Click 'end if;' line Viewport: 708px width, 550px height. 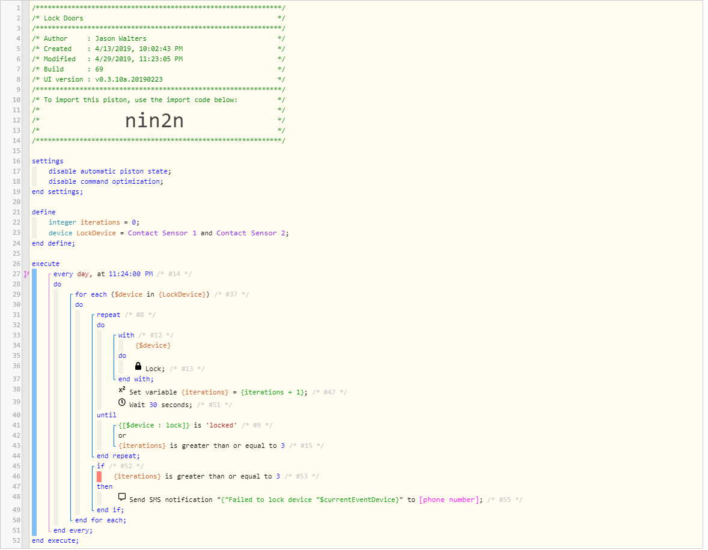[x=110, y=510]
